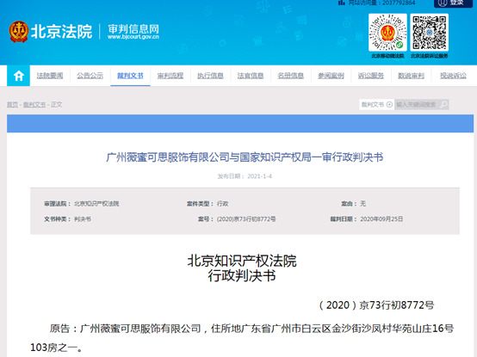The height and width of the screenshot is (357, 477).
Task: Open the 诉讼服务 menu item
Action: pos(371,76)
